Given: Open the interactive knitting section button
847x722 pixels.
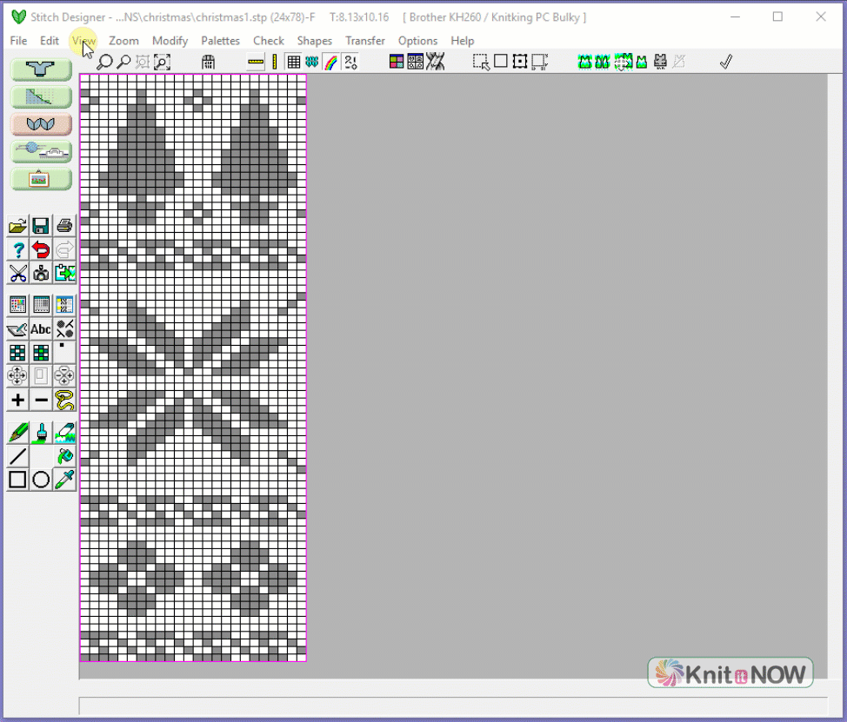Looking at the screenshot, I should (x=41, y=152).
